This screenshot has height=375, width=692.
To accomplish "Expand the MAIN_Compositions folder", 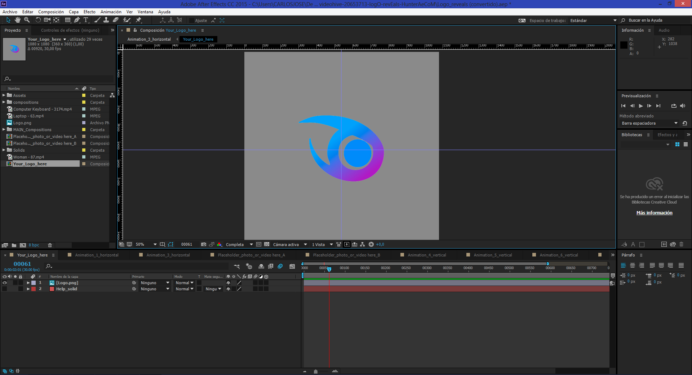I will 4,130.
